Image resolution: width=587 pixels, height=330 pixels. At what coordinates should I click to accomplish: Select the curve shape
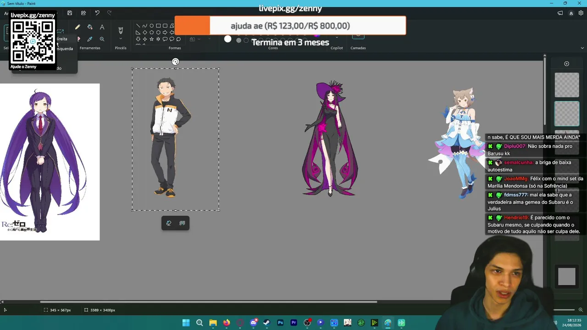[x=145, y=26]
